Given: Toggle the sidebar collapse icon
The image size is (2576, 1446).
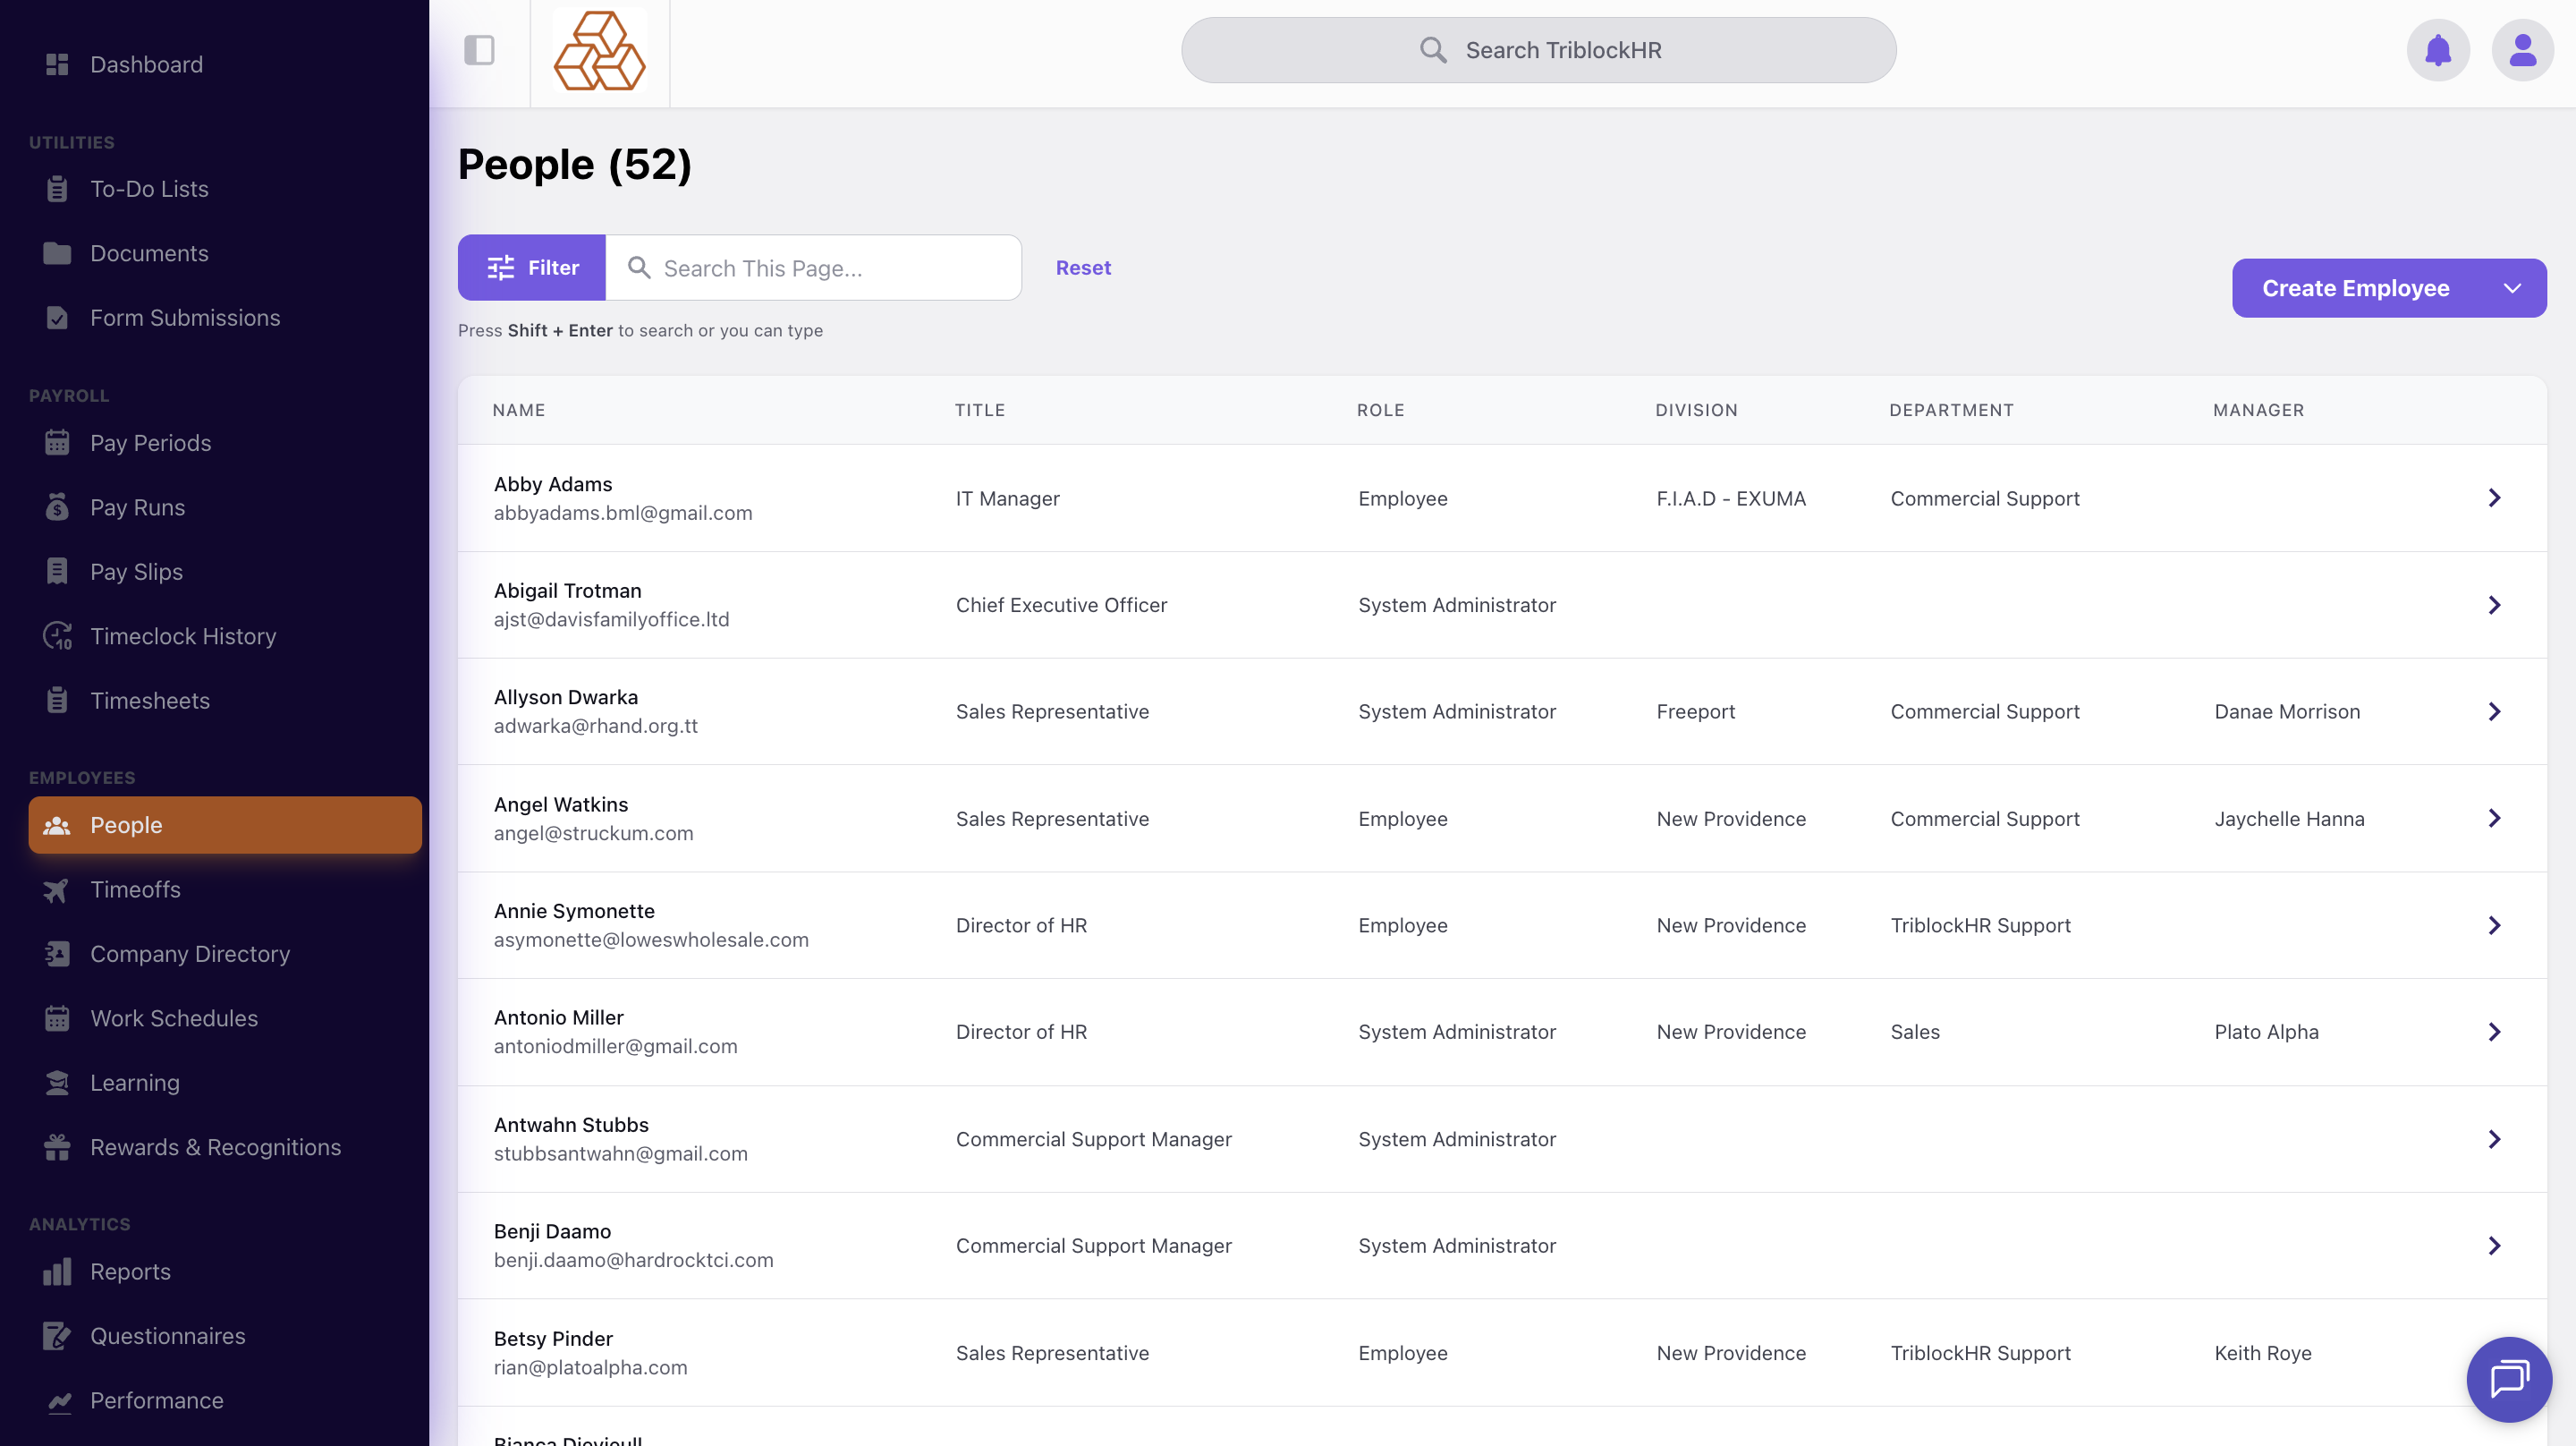Looking at the screenshot, I should pyautogui.click(x=479, y=50).
